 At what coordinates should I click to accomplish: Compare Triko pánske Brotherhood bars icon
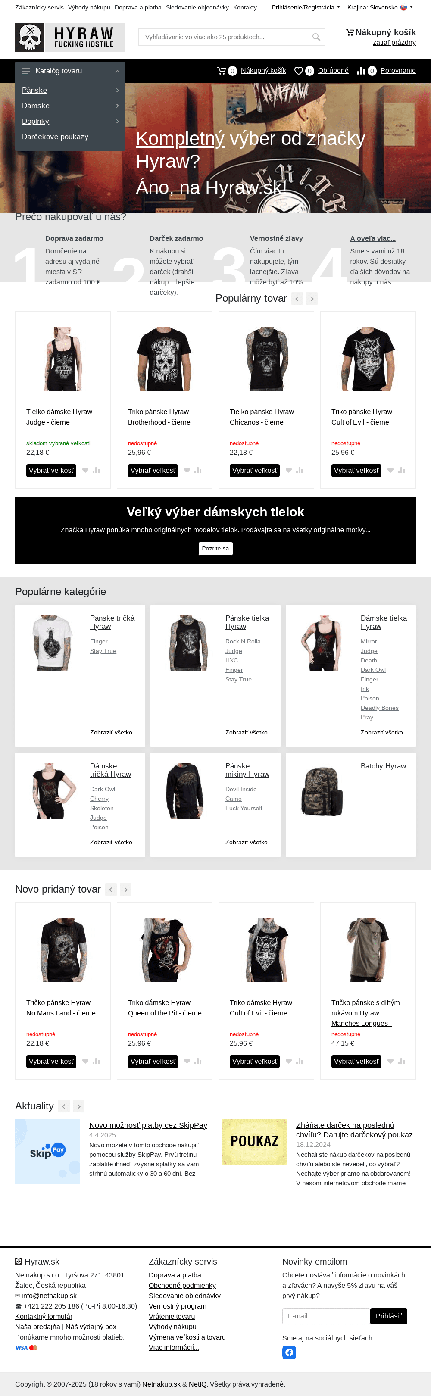198,470
